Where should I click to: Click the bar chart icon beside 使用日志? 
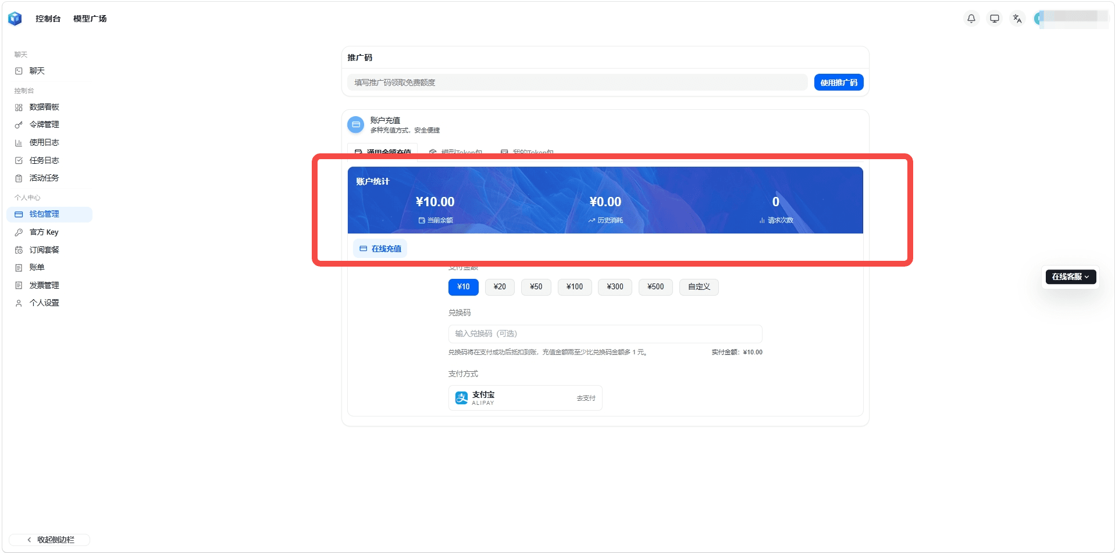[x=19, y=143]
